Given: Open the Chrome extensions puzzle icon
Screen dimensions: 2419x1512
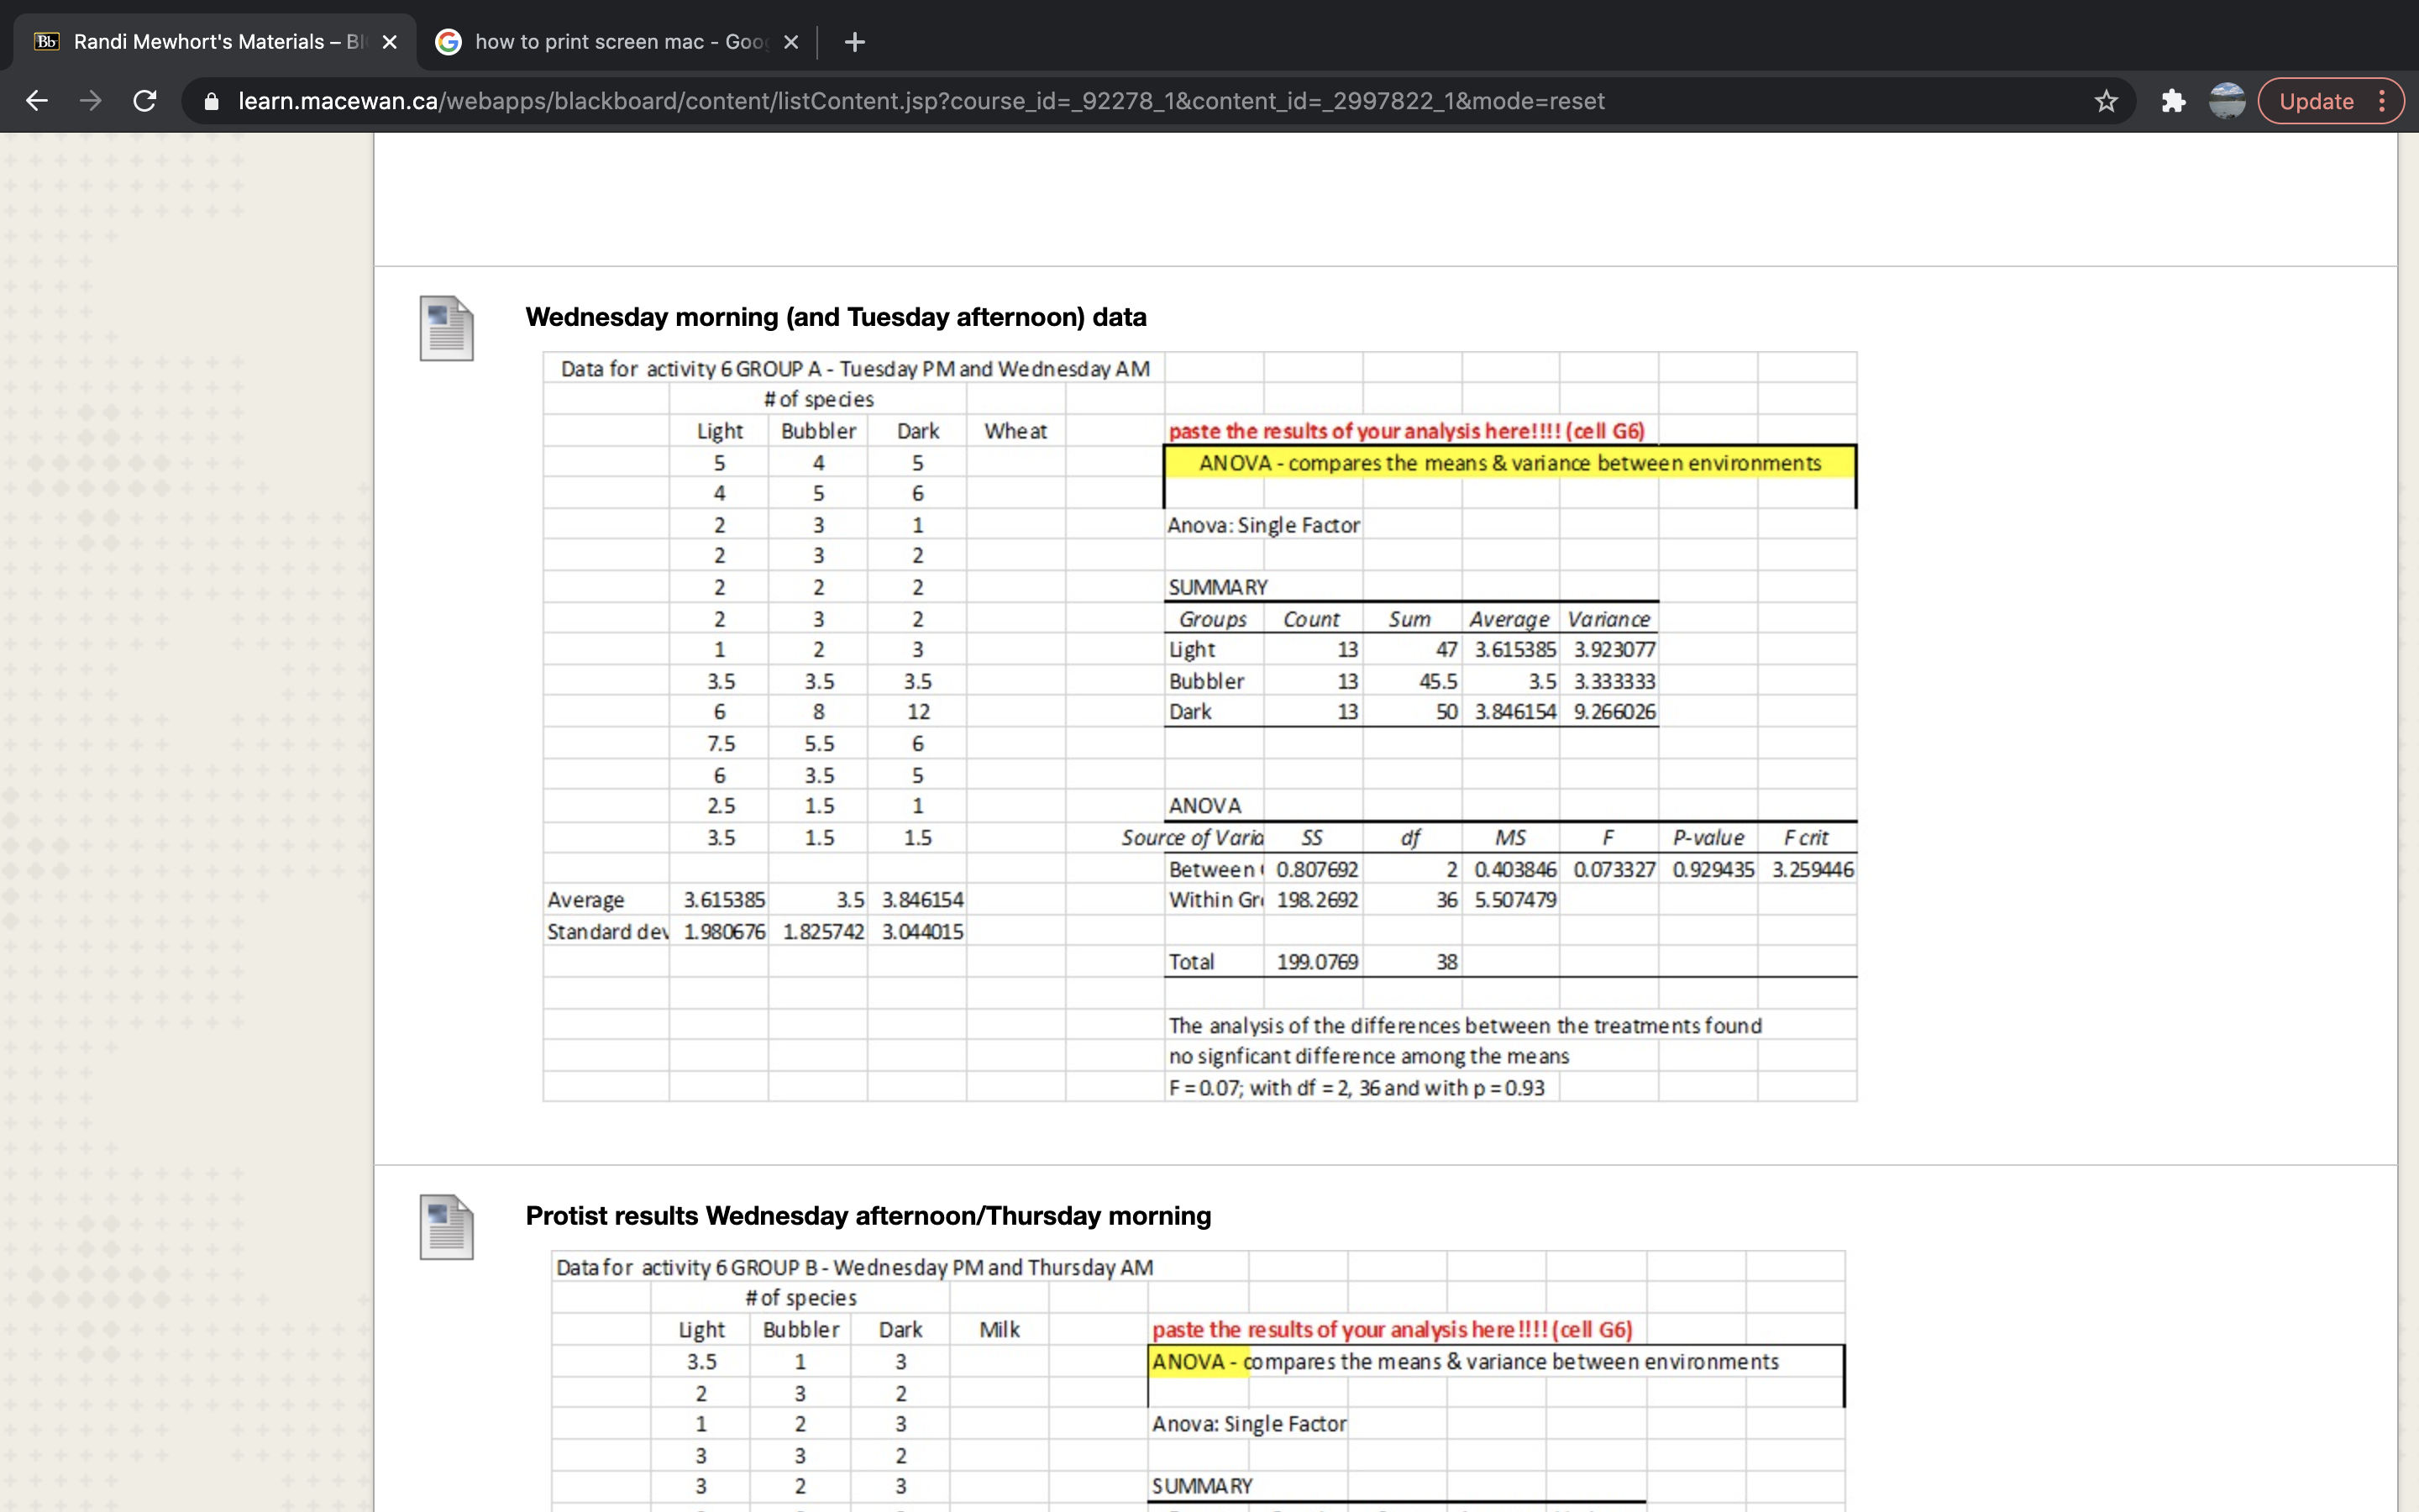Looking at the screenshot, I should tap(2172, 101).
